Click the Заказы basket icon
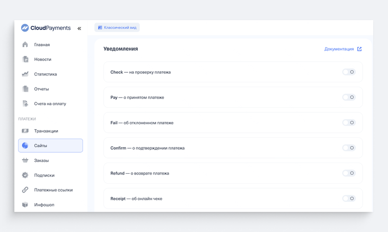388x232 pixels. pyautogui.click(x=25, y=160)
